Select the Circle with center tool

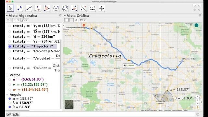click(x=56, y=8)
